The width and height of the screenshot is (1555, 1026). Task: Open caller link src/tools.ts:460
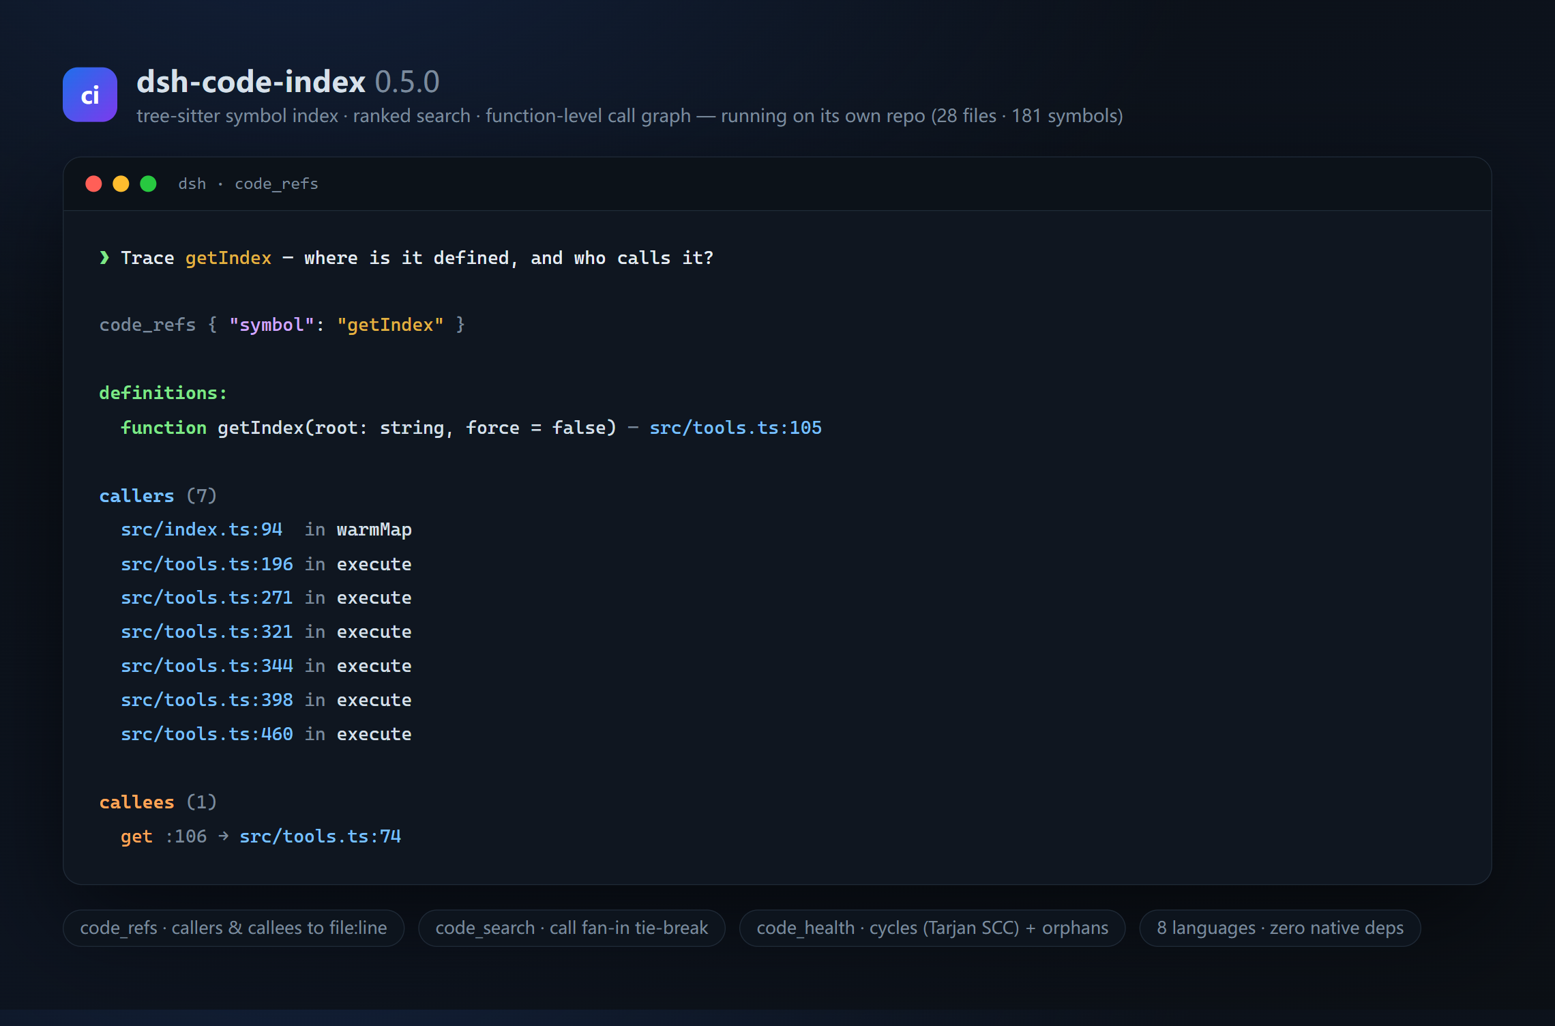tap(207, 734)
